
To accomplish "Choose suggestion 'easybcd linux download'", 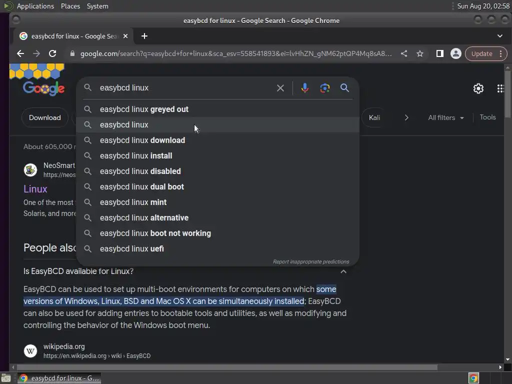I will (x=217, y=140).
